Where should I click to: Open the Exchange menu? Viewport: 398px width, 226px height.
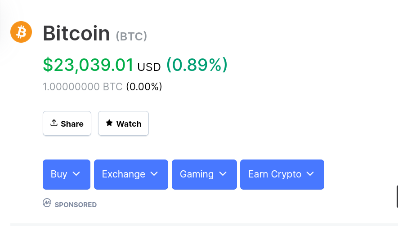(131, 174)
